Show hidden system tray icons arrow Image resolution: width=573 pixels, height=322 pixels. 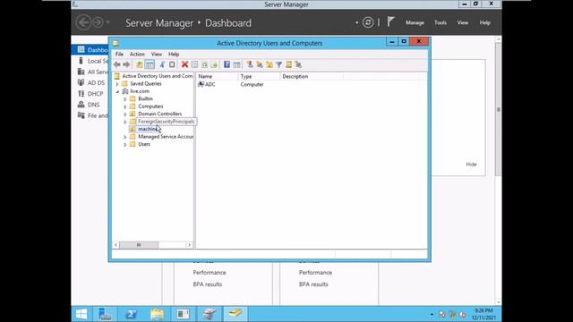[432, 314]
